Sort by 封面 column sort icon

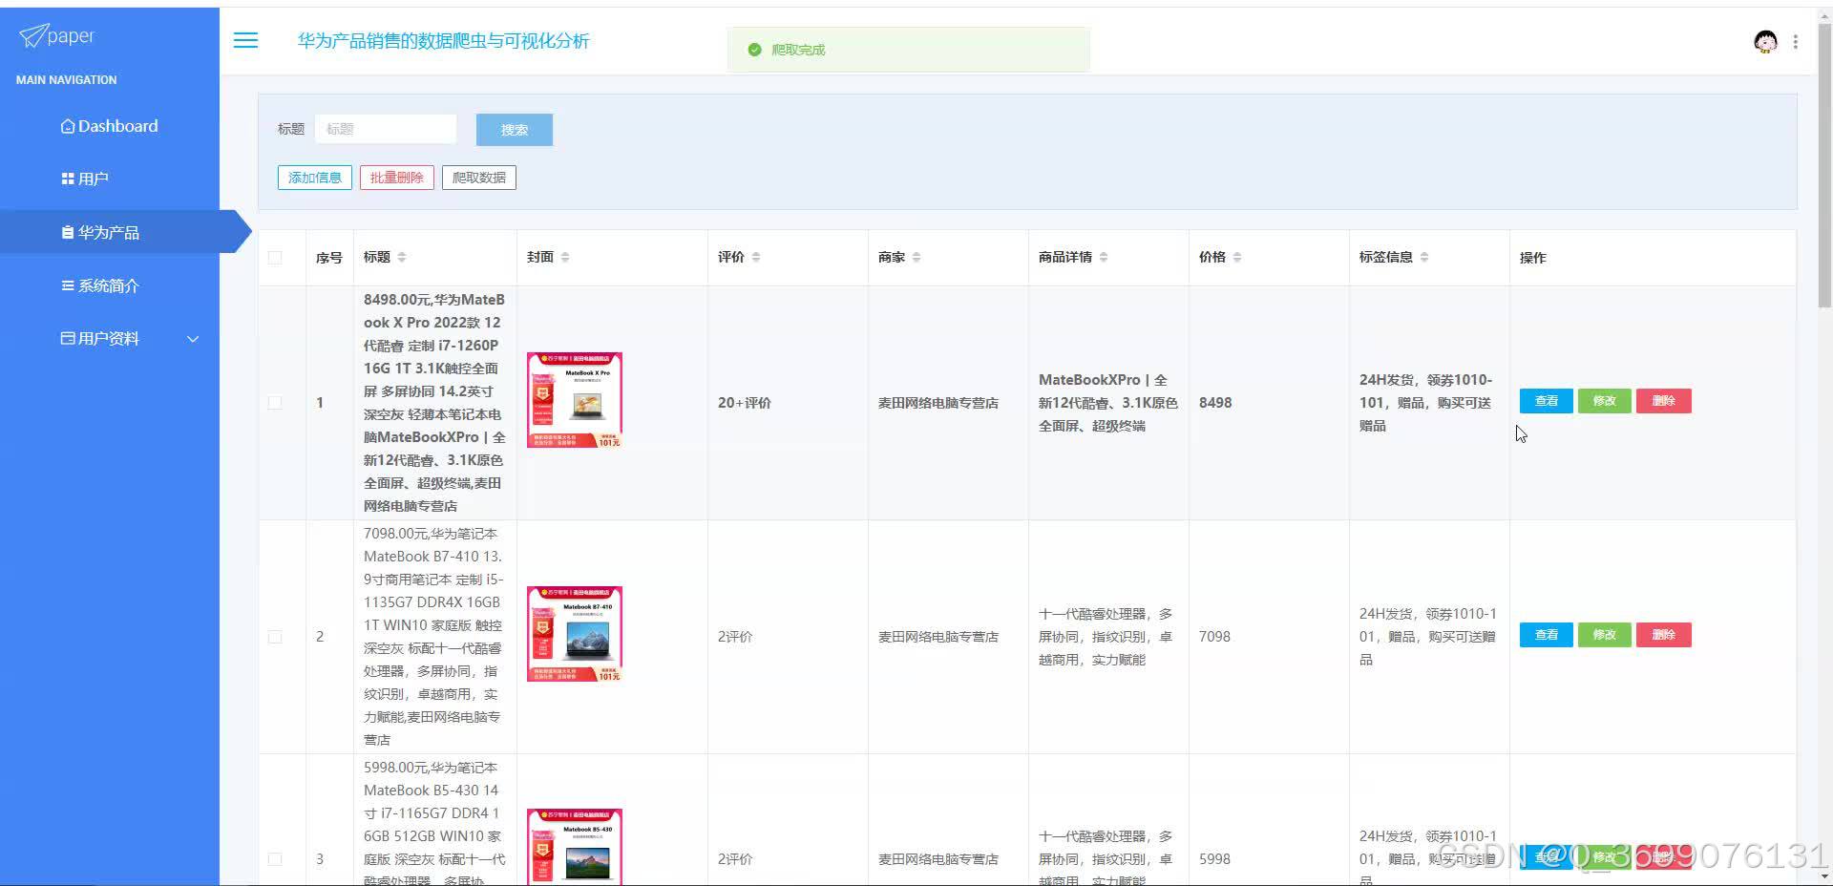point(565,257)
